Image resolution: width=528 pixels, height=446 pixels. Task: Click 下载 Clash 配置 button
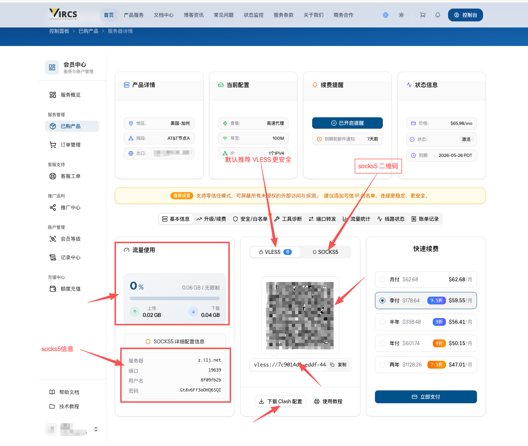point(280,401)
